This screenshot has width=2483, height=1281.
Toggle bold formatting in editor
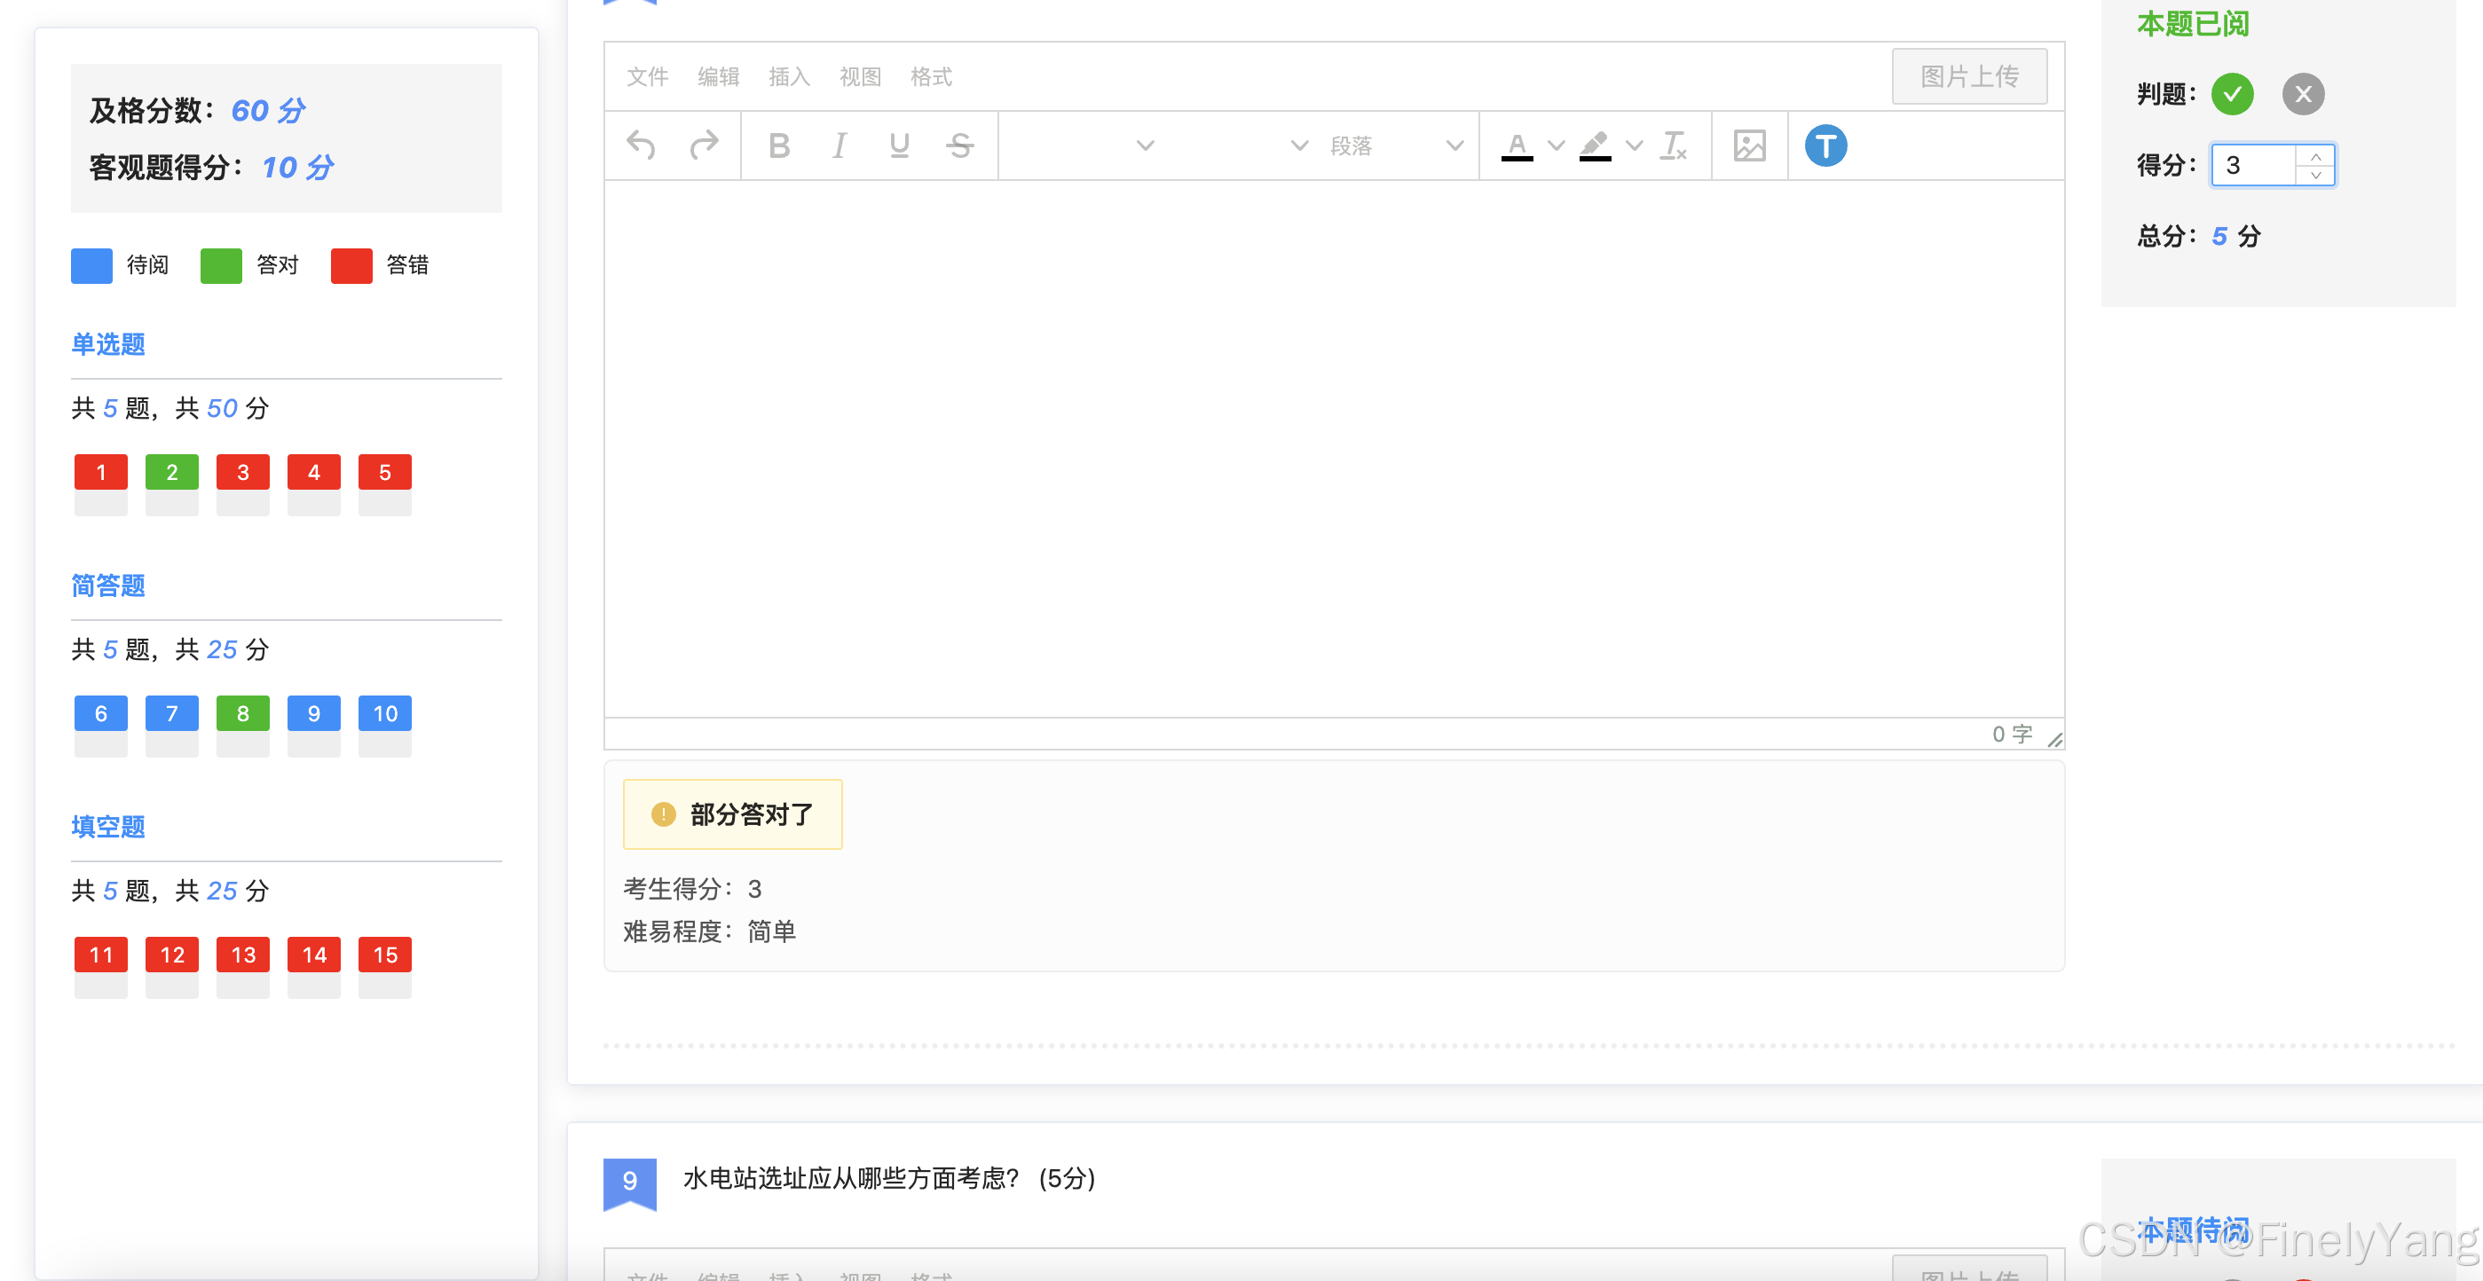[779, 145]
